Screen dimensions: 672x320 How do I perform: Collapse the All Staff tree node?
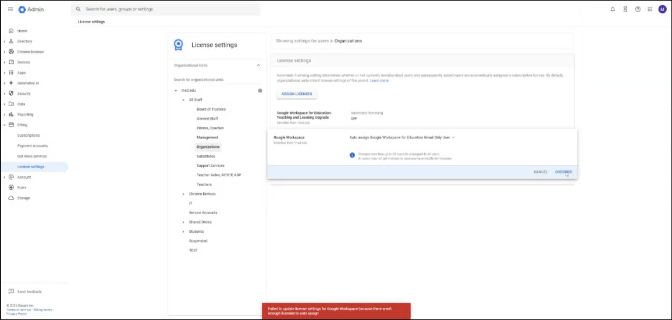183,100
